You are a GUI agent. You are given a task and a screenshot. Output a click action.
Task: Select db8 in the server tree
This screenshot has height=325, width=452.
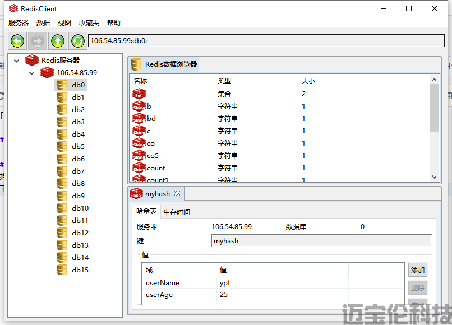(78, 184)
